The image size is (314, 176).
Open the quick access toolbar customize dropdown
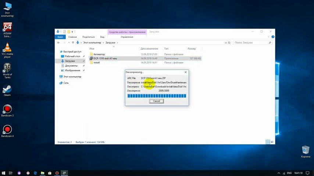click(72, 32)
